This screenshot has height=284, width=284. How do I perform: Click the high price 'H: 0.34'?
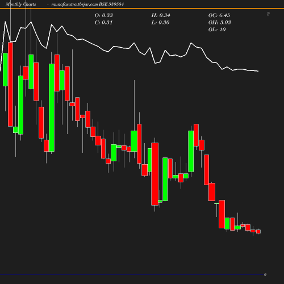click(161, 15)
